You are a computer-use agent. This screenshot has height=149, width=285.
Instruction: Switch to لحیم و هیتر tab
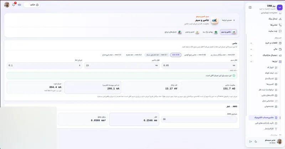point(192,32)
